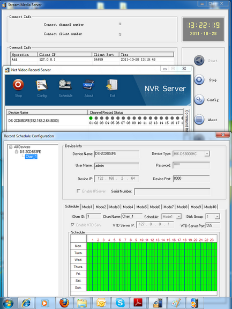This screenshot has height=309, width=232.
Task: Open Schedule in NVR Server toolbar
Action: [x=65, y=85]
